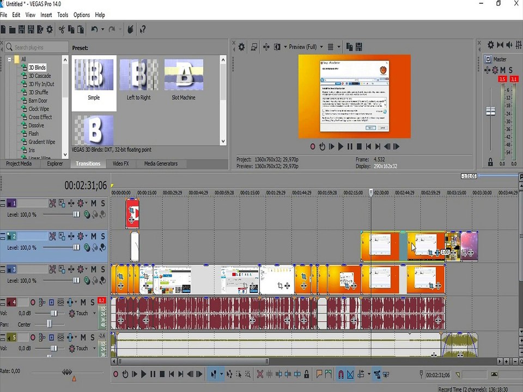The image size is (523, 392).
Task: Toggle Automatic Crossfades icon
Action: [350, 375]
